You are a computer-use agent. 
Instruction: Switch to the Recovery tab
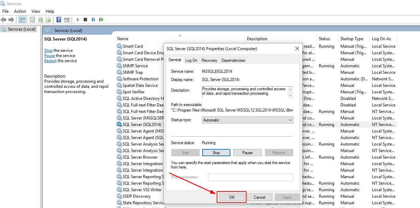pos(209,60)
